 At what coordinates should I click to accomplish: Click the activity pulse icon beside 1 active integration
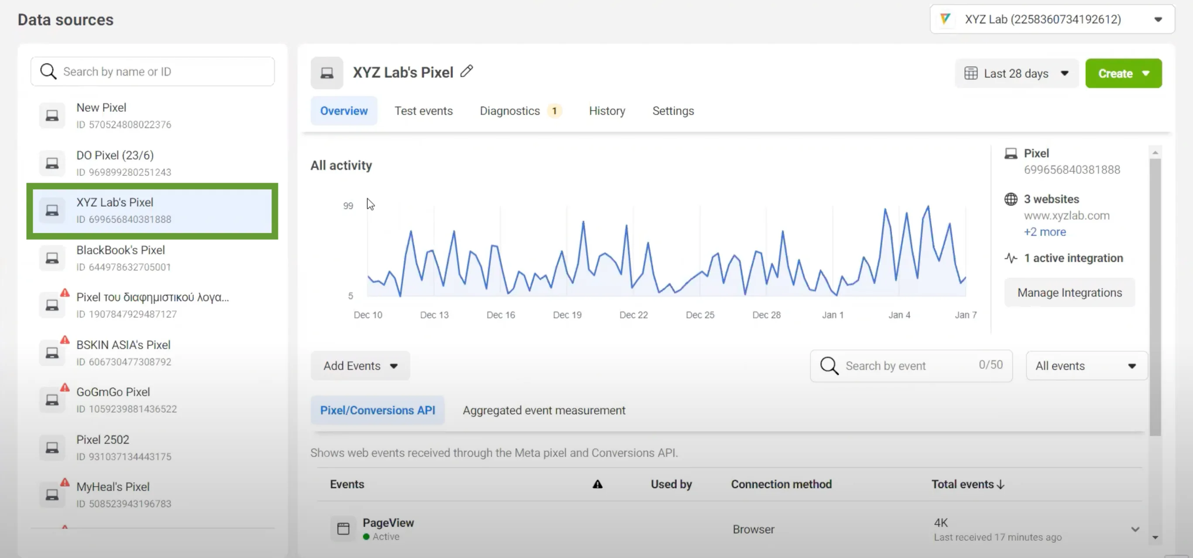click(x=1011, y=258)
